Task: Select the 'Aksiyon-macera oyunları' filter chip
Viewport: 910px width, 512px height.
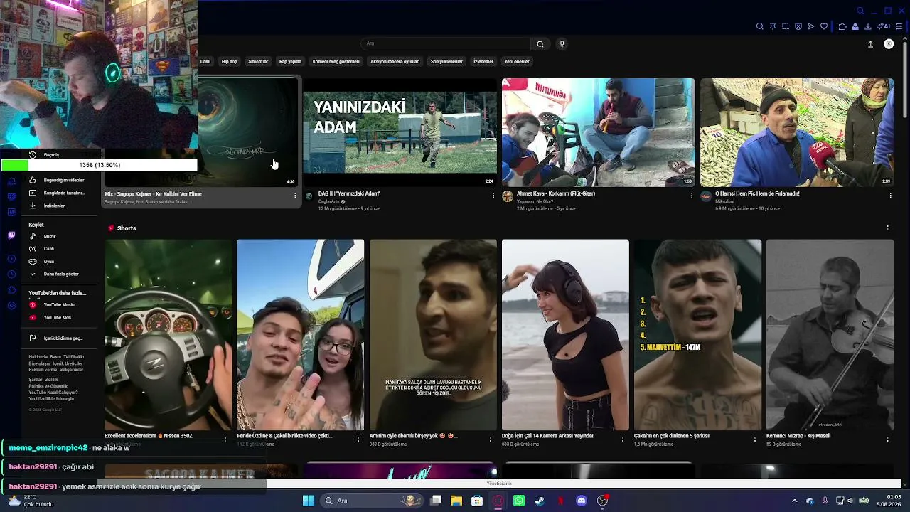Action: tap(395, 62)
